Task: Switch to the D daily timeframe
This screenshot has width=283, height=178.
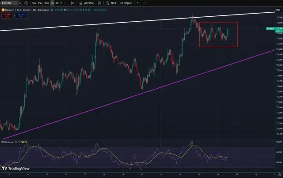Action: 62,3
